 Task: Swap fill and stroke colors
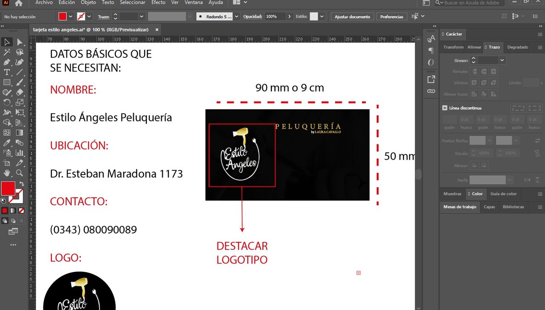coord(21,184)
